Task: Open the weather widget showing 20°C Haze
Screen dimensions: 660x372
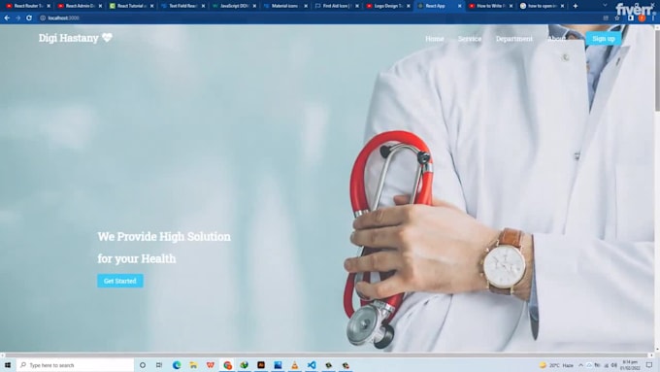Action: [x=556, y=365]
